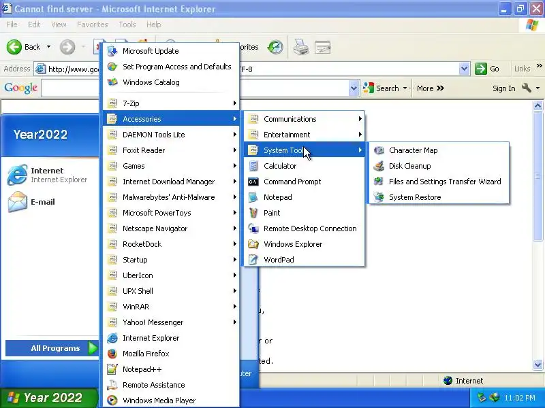Viewport: 545px width, 408px height.
Task: Click the History toolbar icon
Action: click(x=275, y=47)
